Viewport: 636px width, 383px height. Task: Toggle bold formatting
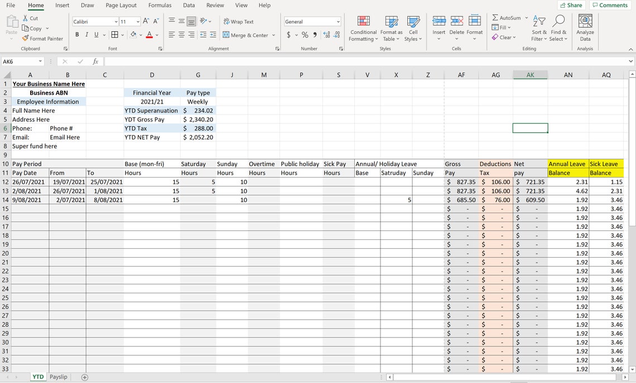click(x=77, y=34)
